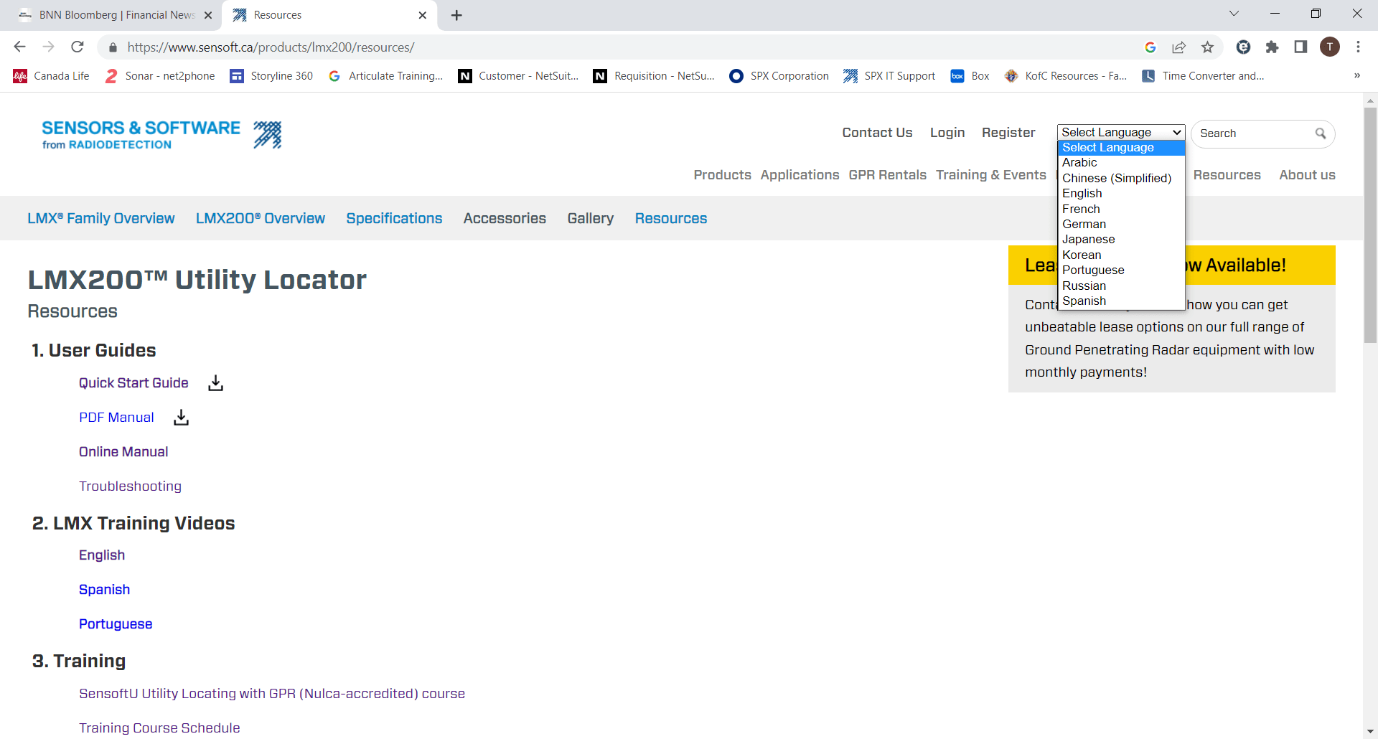Go back to the previous page

pos(19,47)
